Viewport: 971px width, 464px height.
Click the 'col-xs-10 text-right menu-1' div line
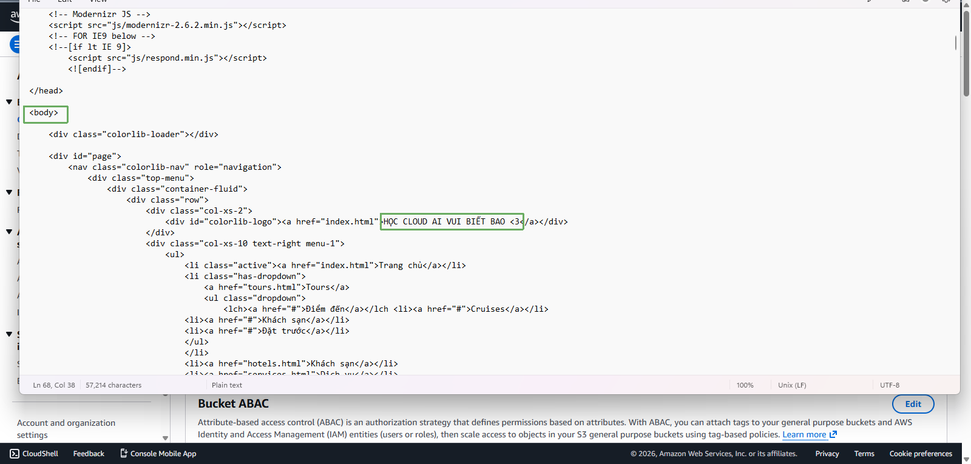245,244
